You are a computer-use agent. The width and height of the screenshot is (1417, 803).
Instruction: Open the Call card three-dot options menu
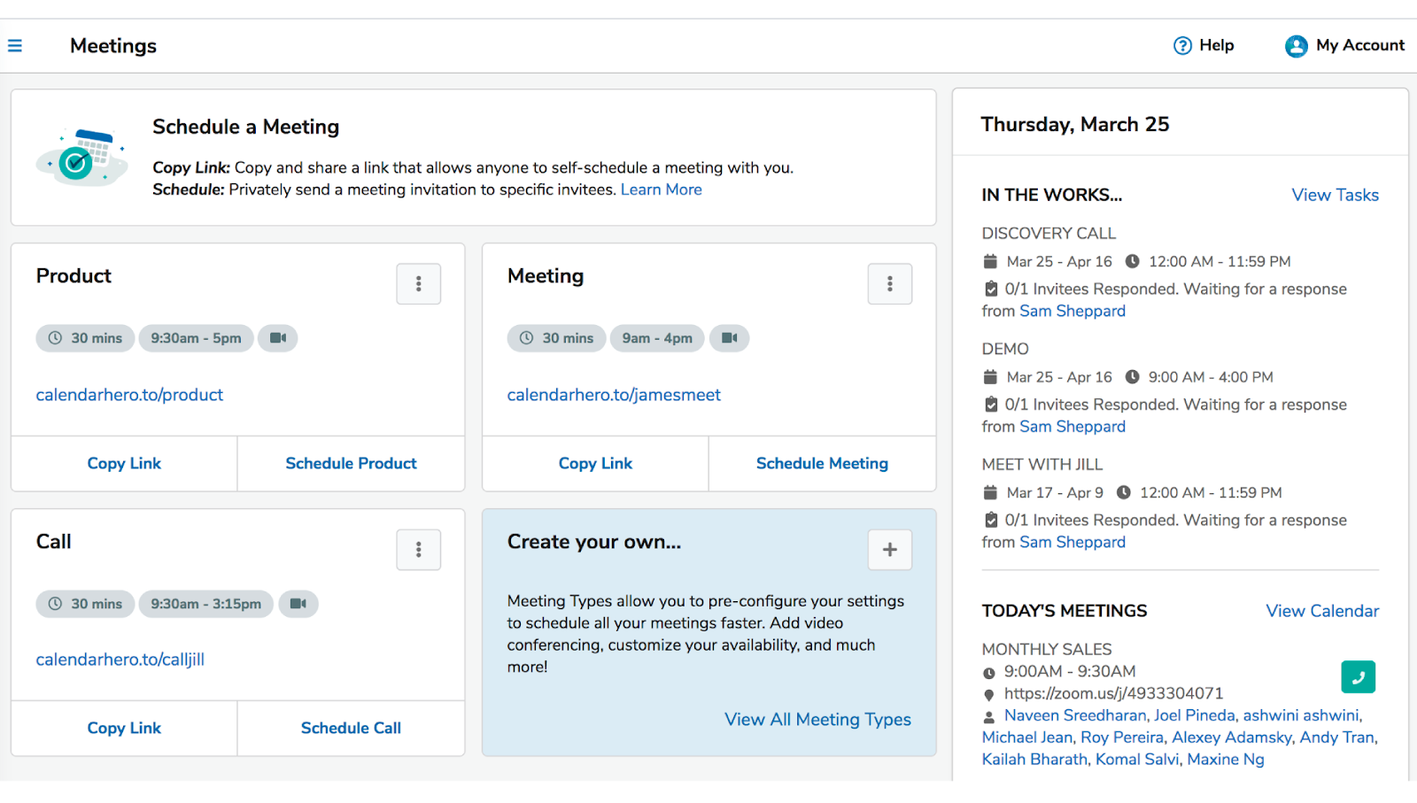pyautogui.click(x=418, y=549)
